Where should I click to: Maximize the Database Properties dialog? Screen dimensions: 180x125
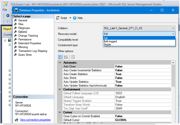click(162, 10)
